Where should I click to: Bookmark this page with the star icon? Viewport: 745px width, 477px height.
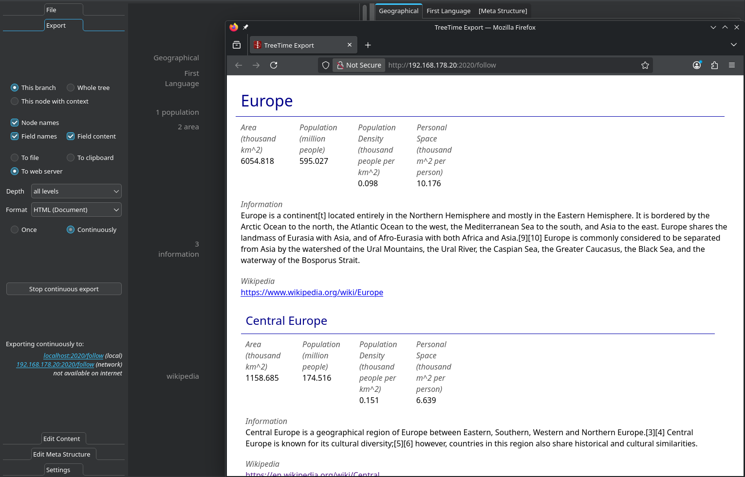(645, 65)
